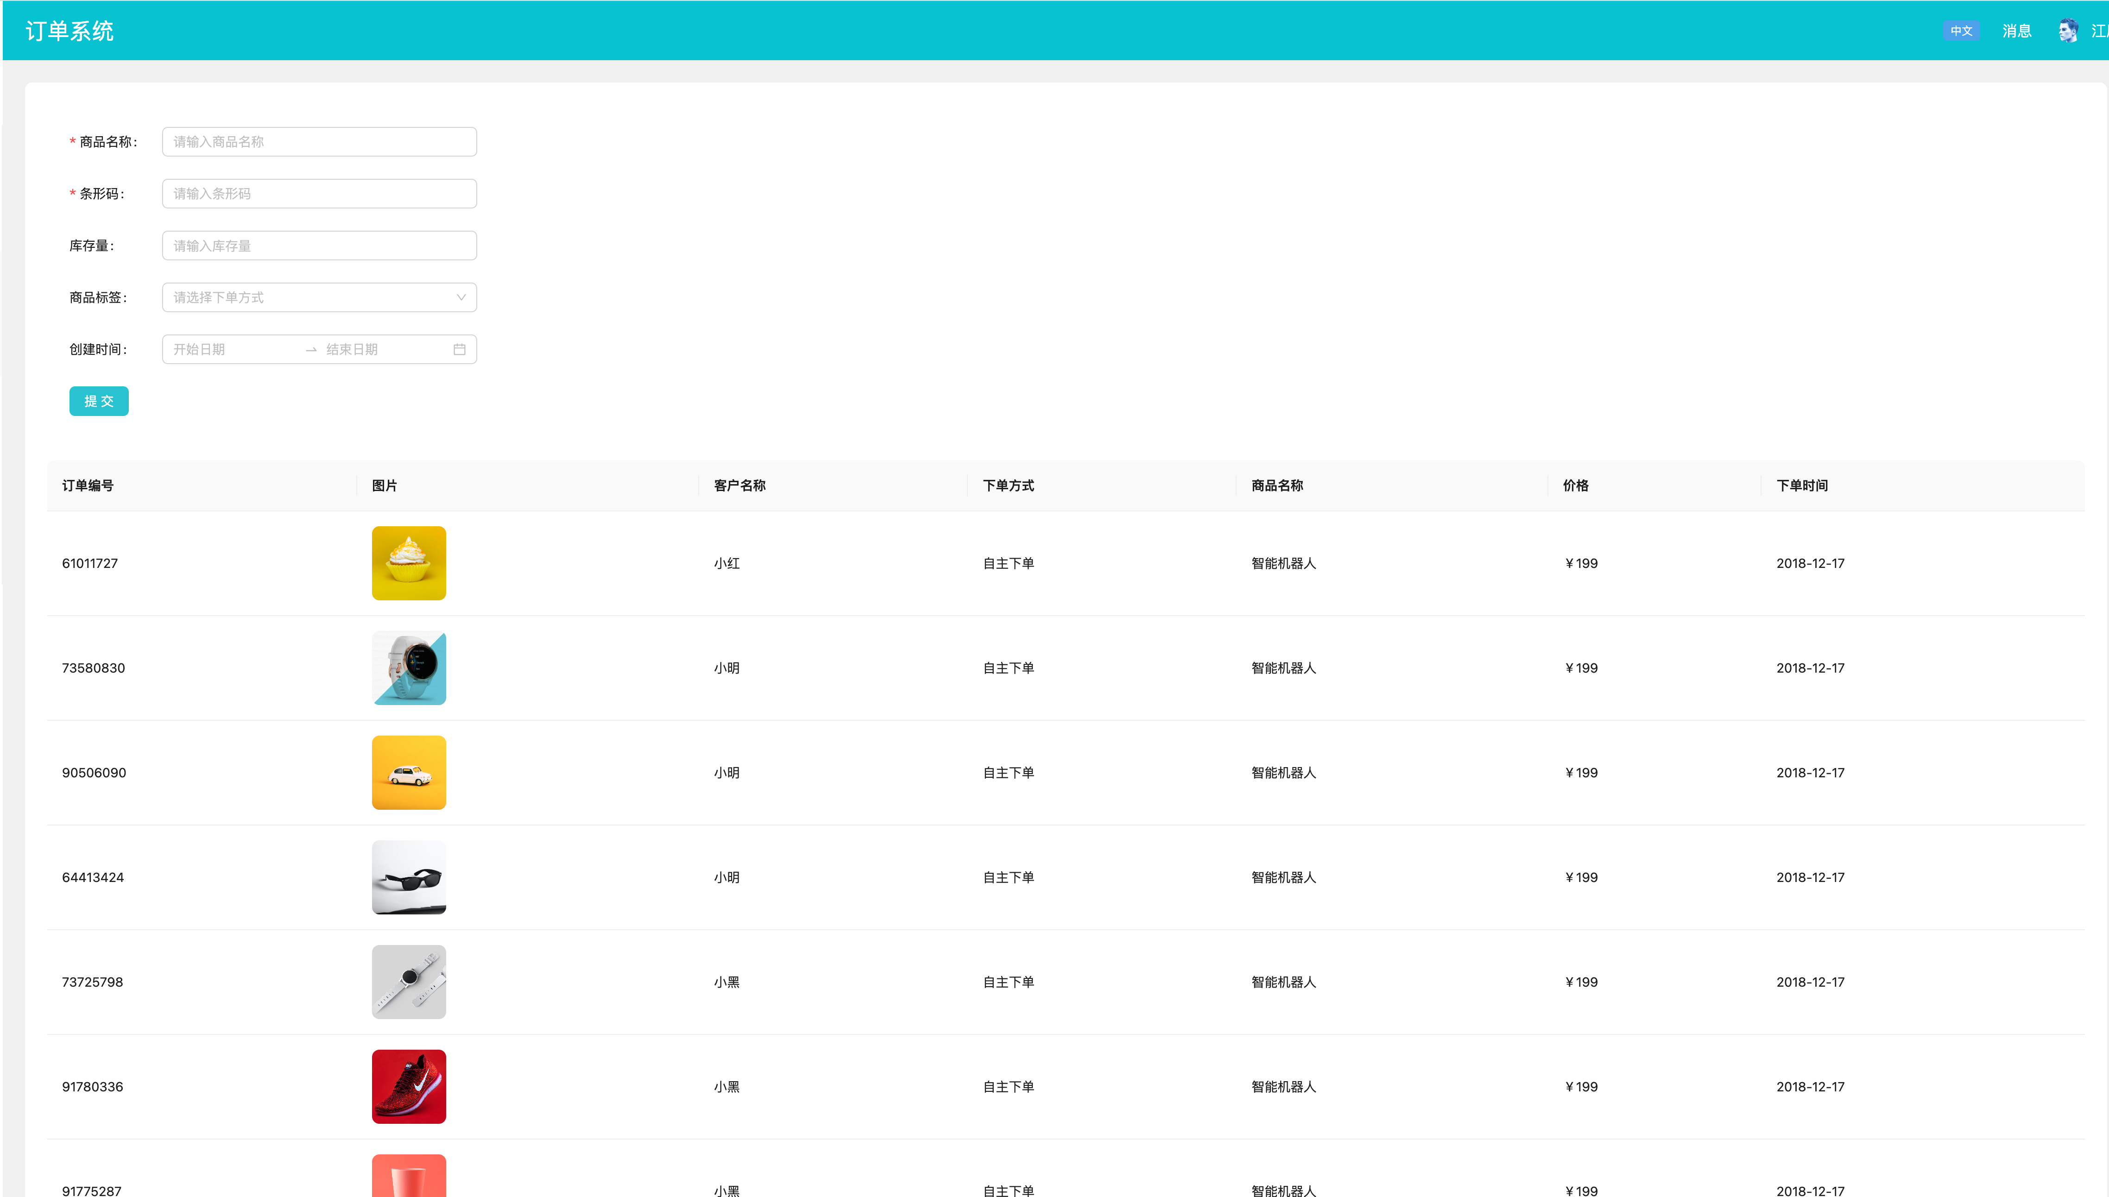This screenshot has width=2109, height=1197.
Task: Click the red sneaker thumbnail image
Action: coord(409,1086)
